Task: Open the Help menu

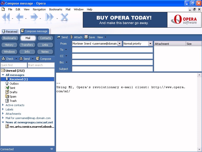Action: point(89,9)
